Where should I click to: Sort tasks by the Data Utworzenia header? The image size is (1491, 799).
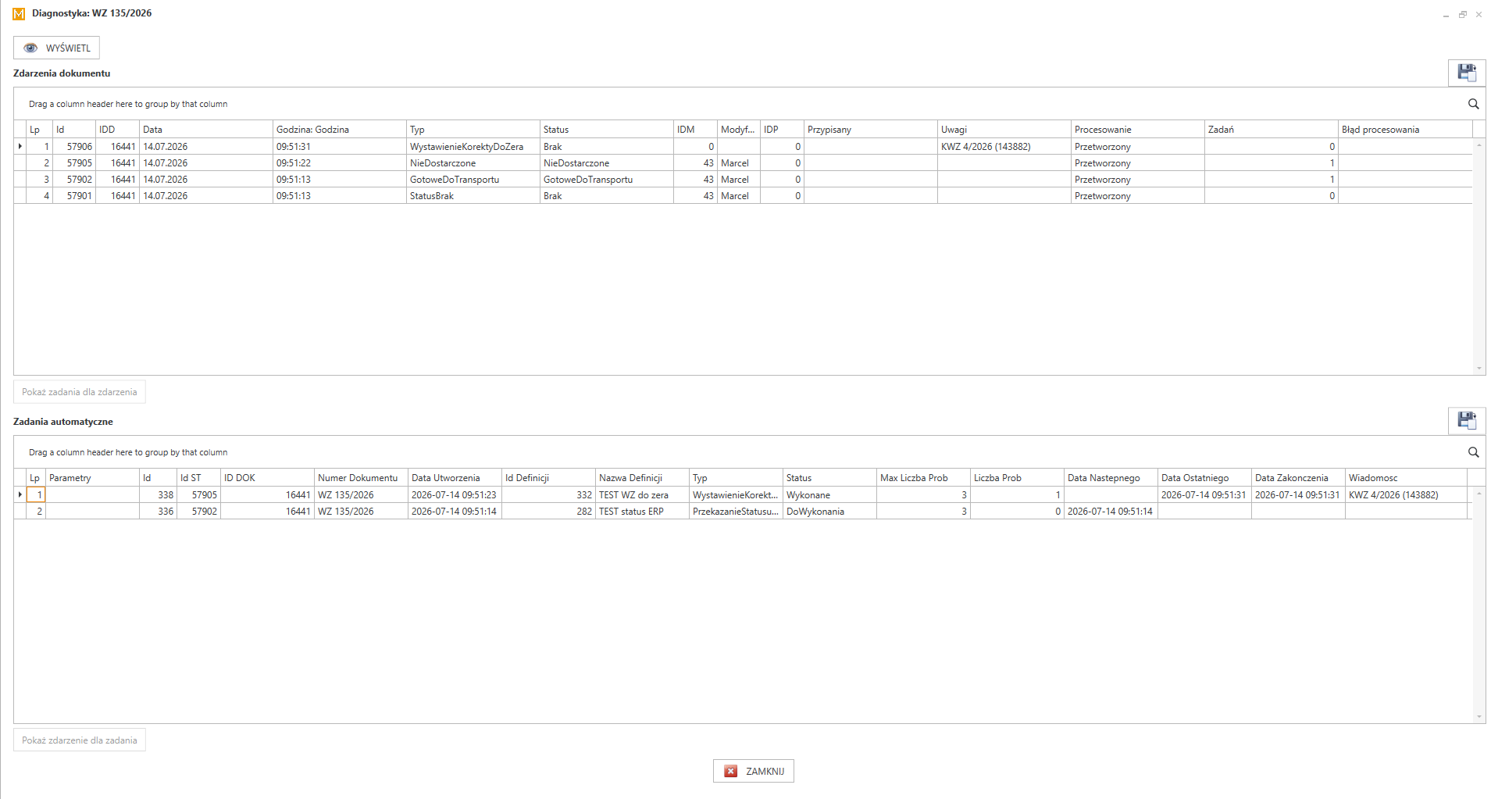(455, 478)
